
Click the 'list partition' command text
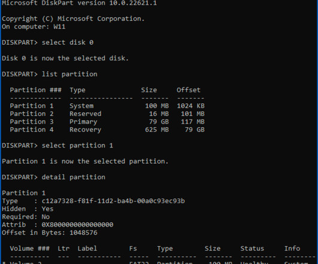(x=69, y=74)
